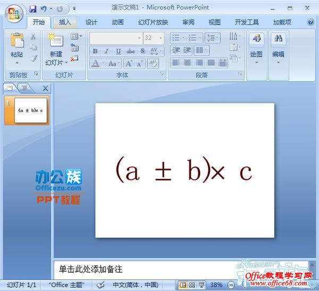Open the AV character spacing dropdown
Screen dimensions: 319x291
(156, 51)
